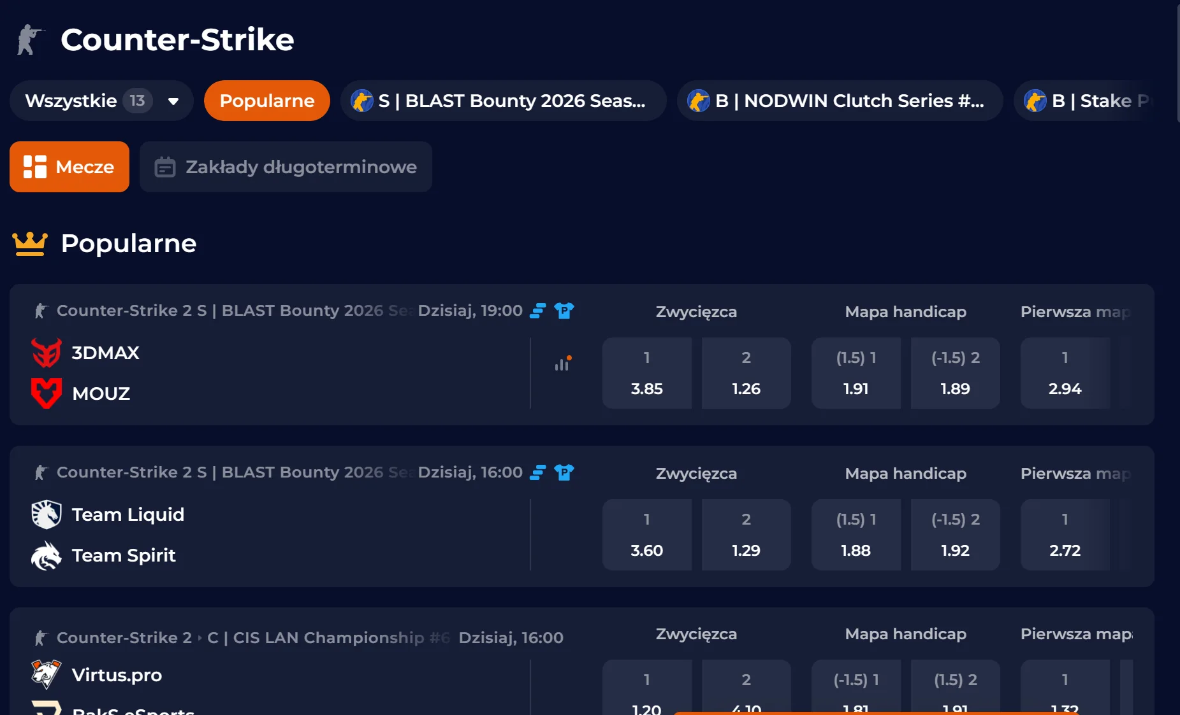Click the stream icon for 3DMAX vs MOUZ match
Image resolution: width=1180 pixels, height=715 pixels.
pos(538,311)
